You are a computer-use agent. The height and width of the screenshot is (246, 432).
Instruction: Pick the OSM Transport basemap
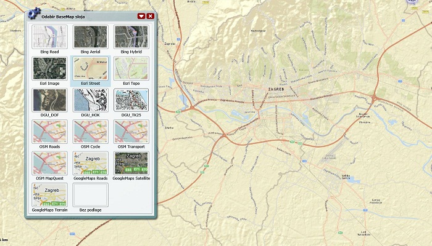131,132
